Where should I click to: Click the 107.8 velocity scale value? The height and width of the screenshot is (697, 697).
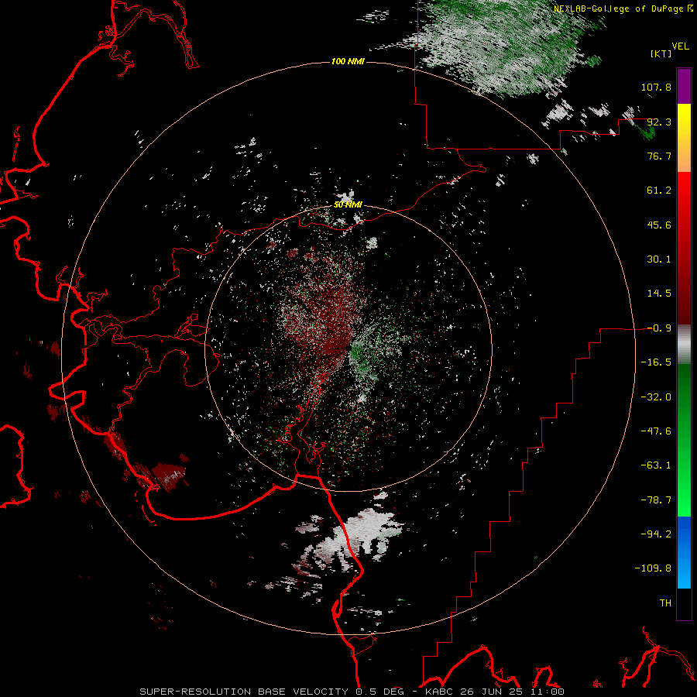click(656, 87)
